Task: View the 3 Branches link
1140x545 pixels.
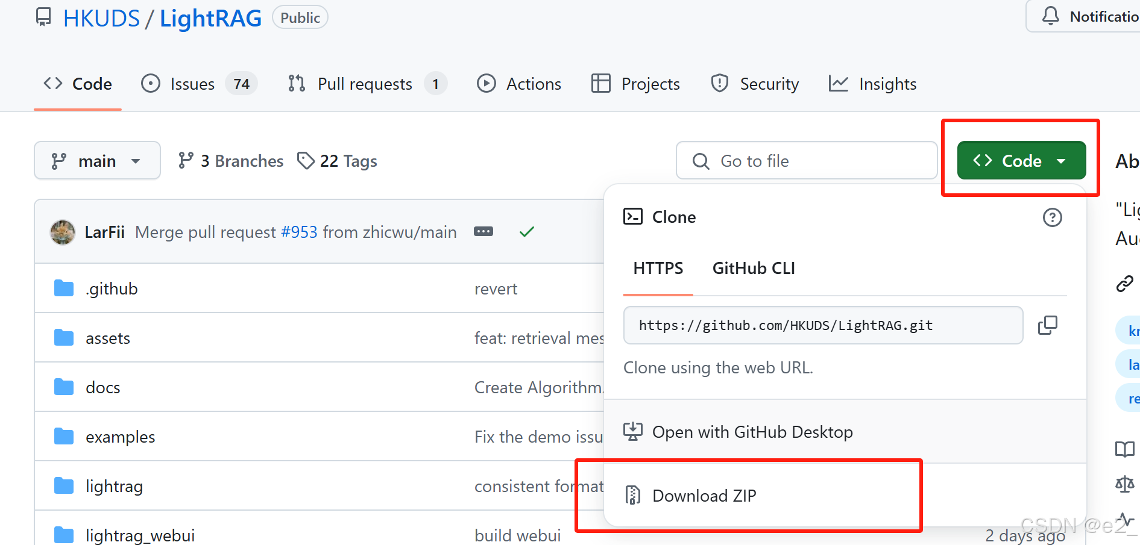Action: tap(231, 161)
